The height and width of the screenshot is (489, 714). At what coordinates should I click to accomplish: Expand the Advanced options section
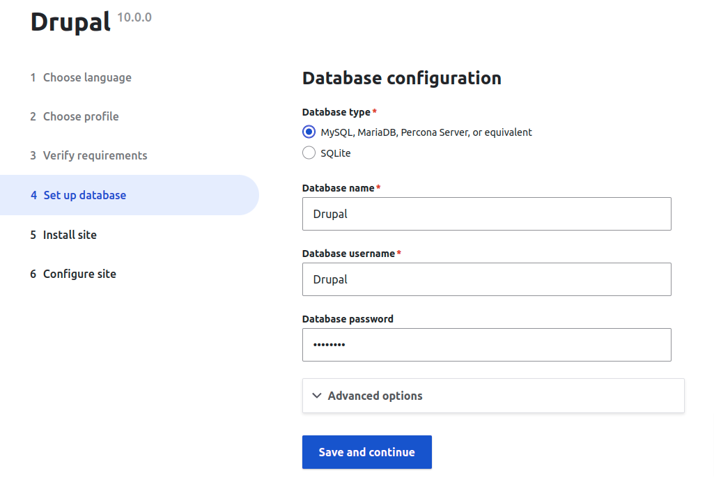tap(493, 396)
